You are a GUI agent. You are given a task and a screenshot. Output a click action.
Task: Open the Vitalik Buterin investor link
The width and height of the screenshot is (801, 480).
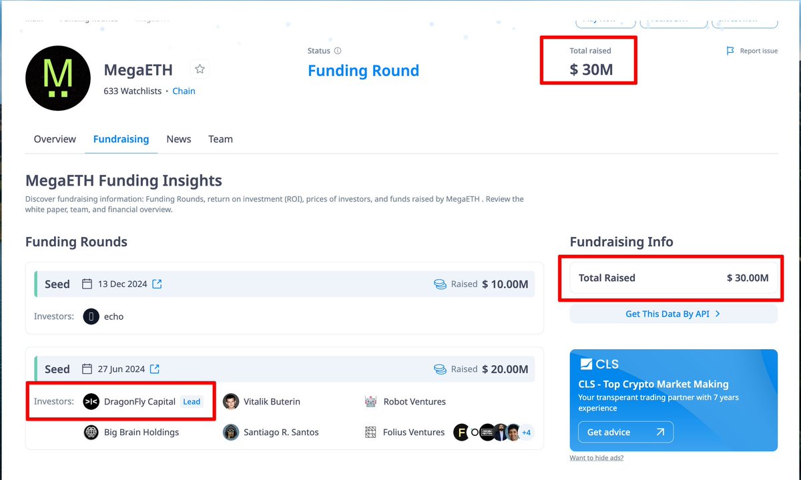(272, 401)
